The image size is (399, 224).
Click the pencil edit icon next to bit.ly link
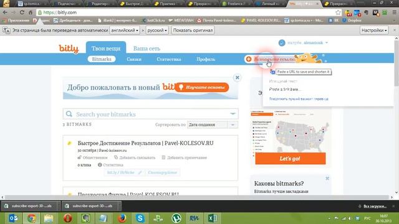tap(140, 172)
